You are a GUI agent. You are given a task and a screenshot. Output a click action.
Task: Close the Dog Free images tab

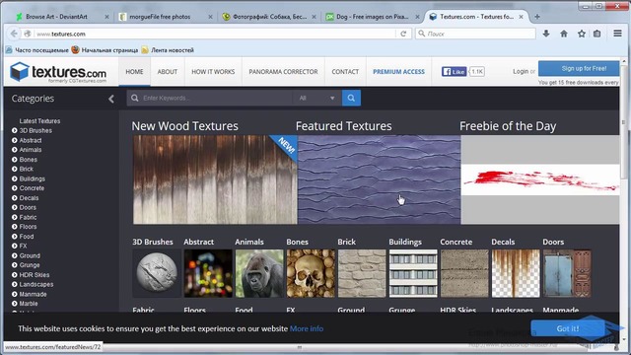(x=417, y=17)
